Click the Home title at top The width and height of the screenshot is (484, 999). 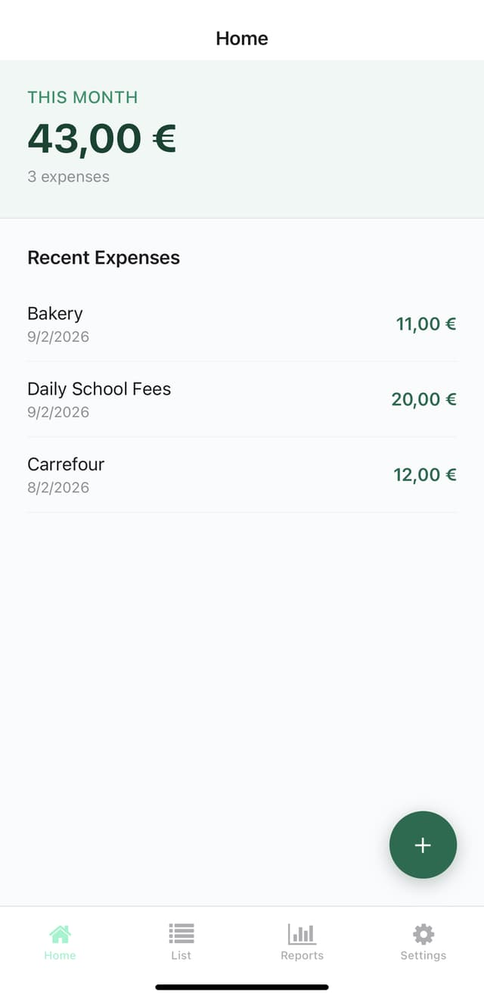[x=242, y=38]
